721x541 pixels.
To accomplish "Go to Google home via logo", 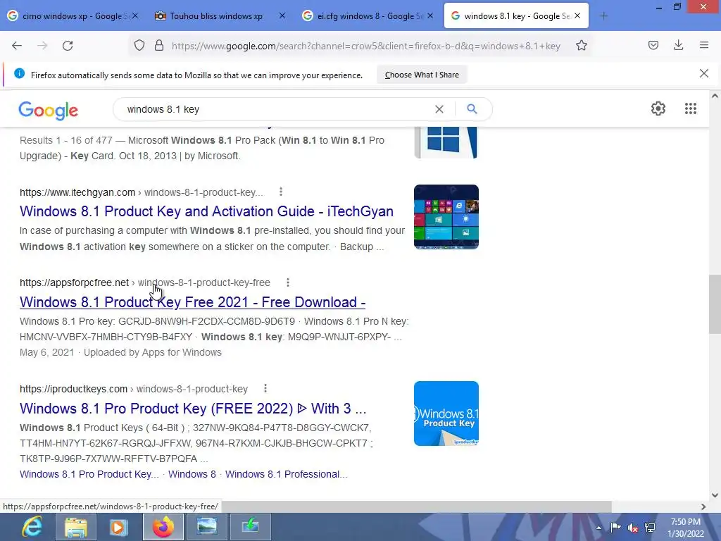I will pos(49,111).
